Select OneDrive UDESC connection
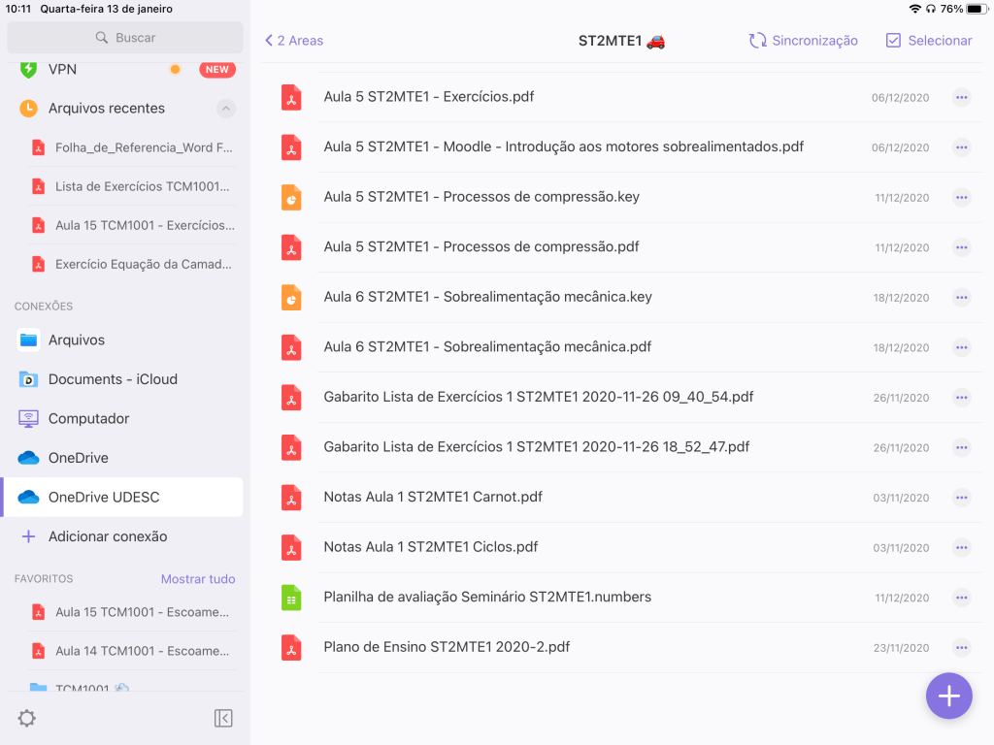 click(x=104, y=497)
